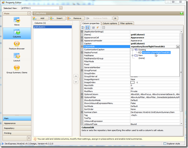Show more toolbar buttons chevron
The height and width of the screenshot is (148, 188).
(x=115, y=18)
